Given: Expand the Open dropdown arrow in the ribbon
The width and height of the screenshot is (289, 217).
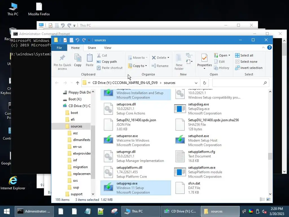Looking at the screenshot, I should point(229,55).
